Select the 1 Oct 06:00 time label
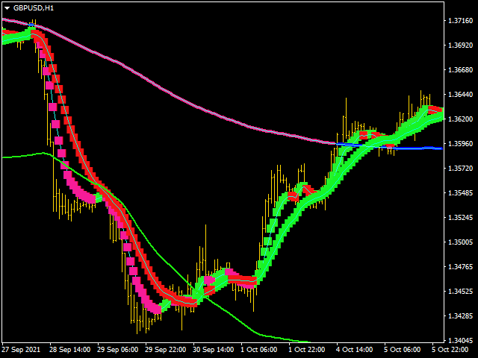 pyautogui.click(x=259, y=350)
